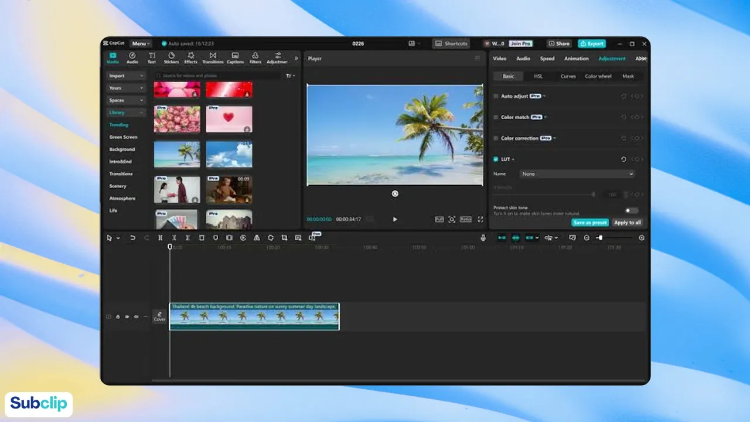Click the Cover button on timeline
The height and width of the screenshot is (422, 750).
click(159, 316)
